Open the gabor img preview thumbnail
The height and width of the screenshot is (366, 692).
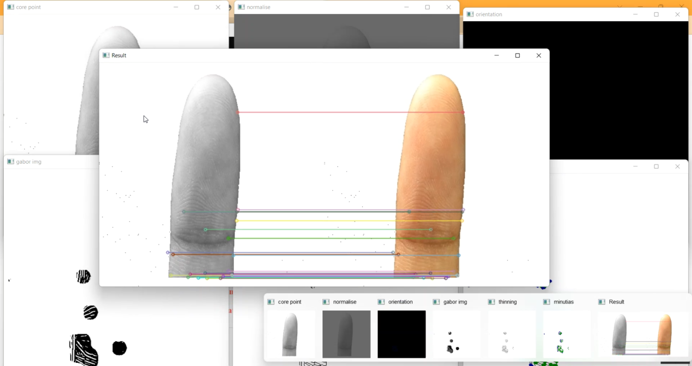pyautogui.click(x=456, y=334)
